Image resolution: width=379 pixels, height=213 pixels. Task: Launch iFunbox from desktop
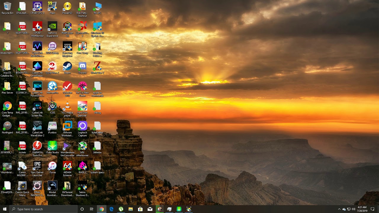52,128
